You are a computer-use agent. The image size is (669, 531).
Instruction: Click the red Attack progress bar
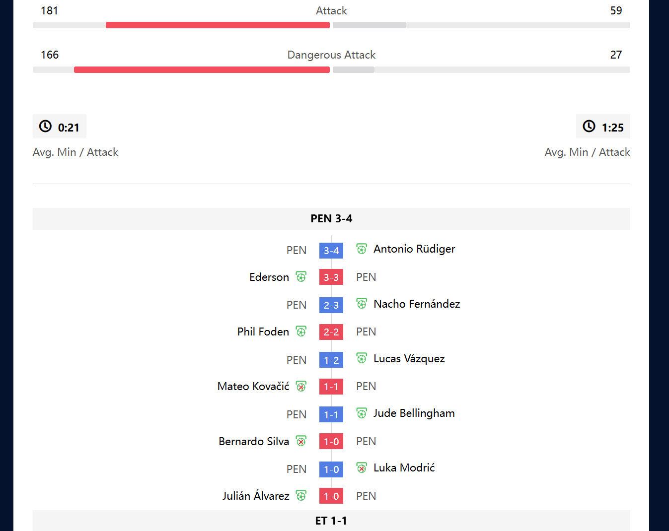[x=218, y=25]
